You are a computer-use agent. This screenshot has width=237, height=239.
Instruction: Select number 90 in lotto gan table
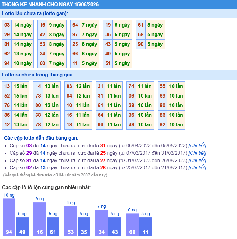coord(141,44)
